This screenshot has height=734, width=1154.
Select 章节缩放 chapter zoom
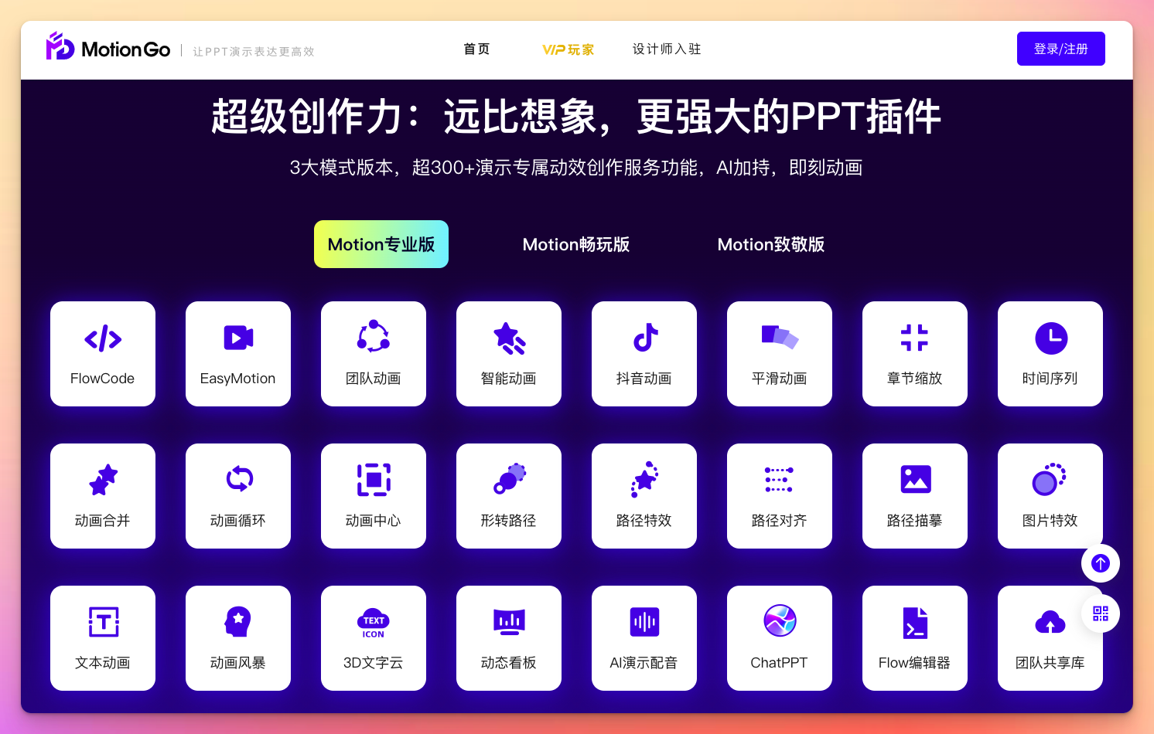tap(914, 354)
